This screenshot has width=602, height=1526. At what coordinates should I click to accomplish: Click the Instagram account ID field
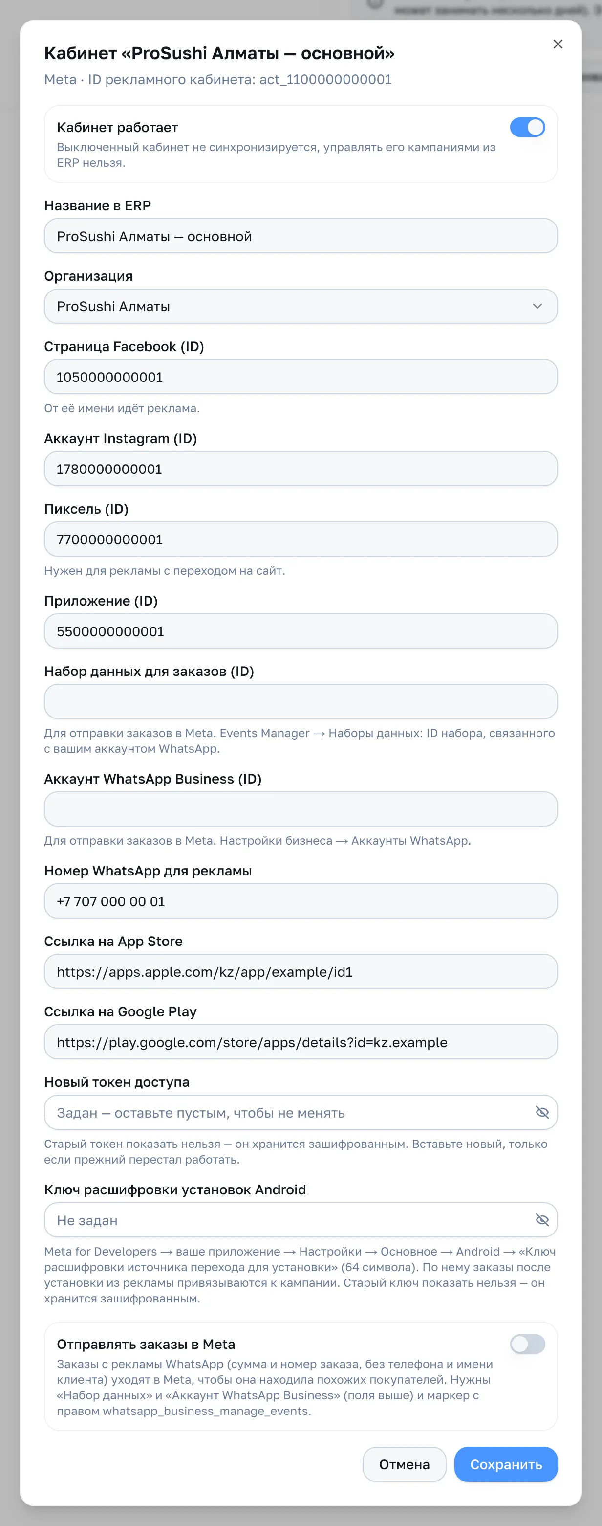point(301,469)
